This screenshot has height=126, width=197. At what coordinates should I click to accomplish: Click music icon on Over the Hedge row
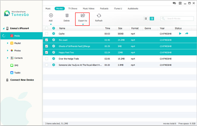pyautogui.click(x=54, y=58)
